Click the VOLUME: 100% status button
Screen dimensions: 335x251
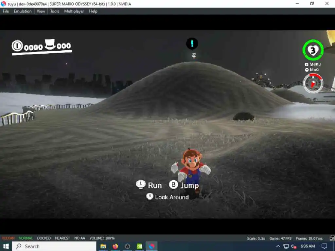(102, 238)
